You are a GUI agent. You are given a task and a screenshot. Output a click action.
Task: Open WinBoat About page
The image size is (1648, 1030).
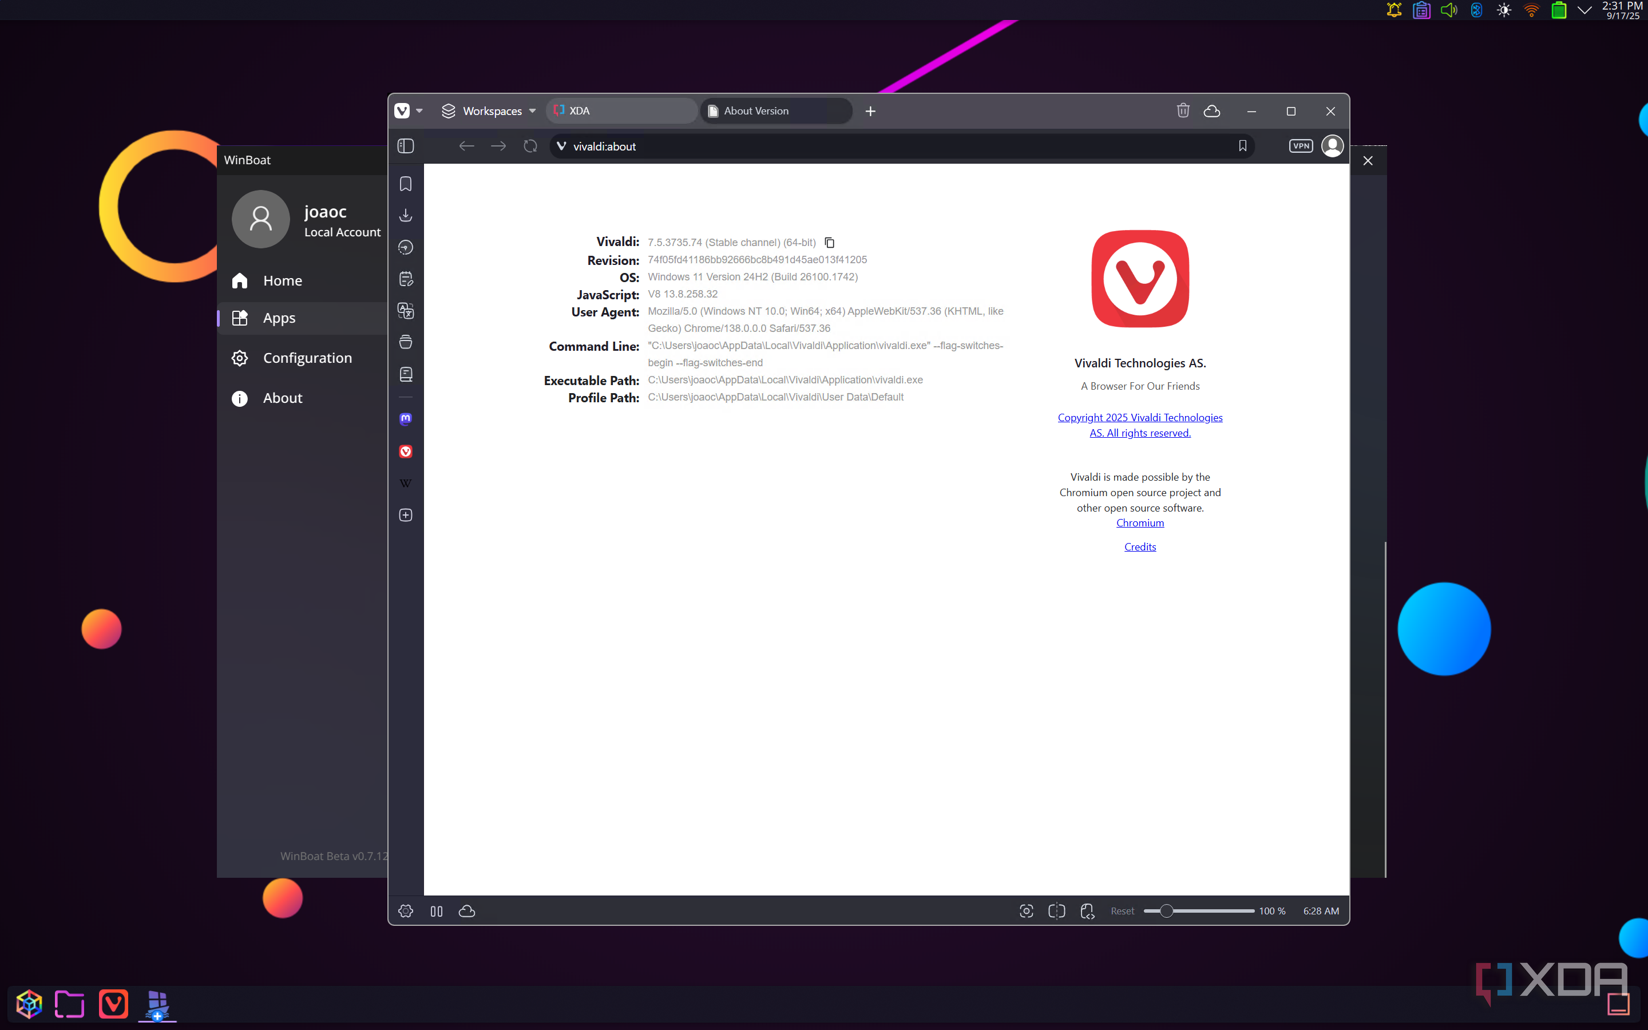tap(302, 398)
